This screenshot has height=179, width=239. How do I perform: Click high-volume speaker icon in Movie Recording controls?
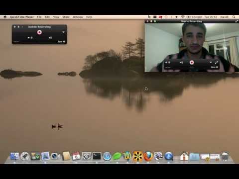point(181,63)
